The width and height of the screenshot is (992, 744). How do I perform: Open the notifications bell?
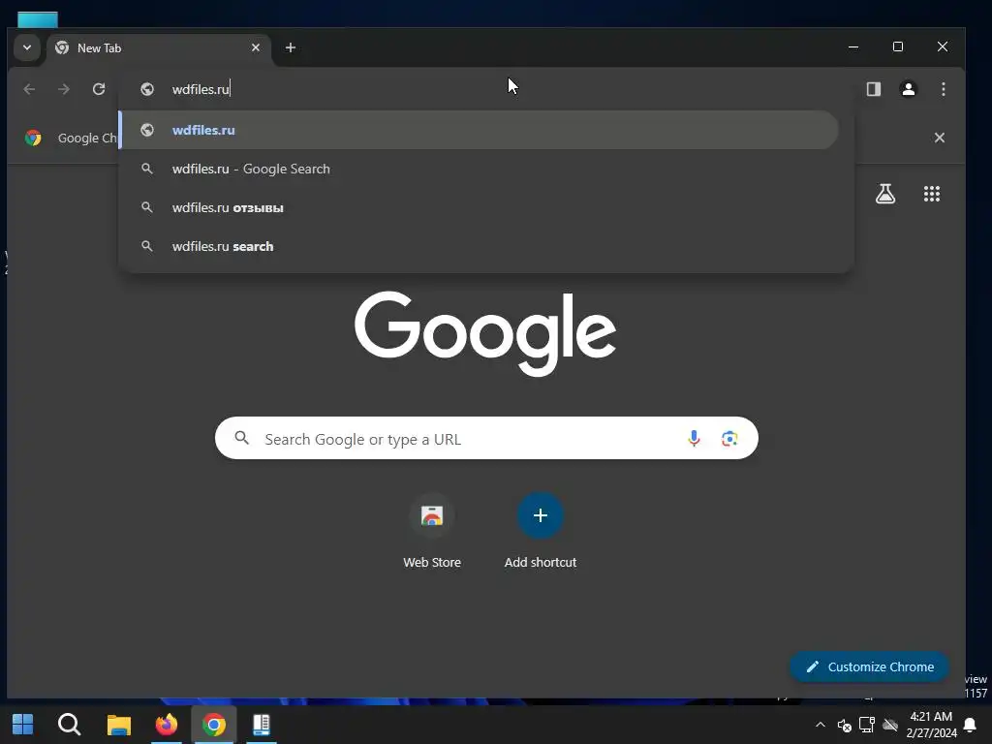[x=970, y=725]
